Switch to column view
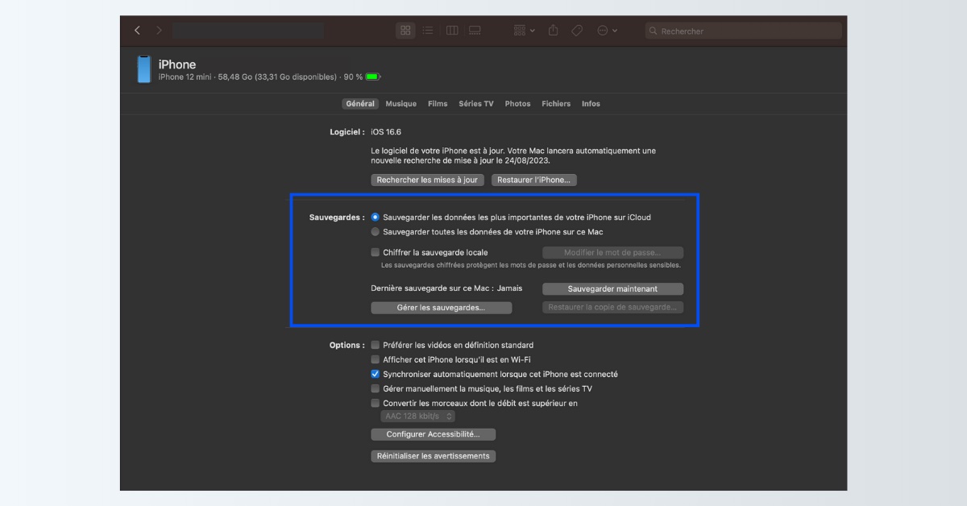Image resolution: width=967 pixels, height=506 pixels. [452, 31]
